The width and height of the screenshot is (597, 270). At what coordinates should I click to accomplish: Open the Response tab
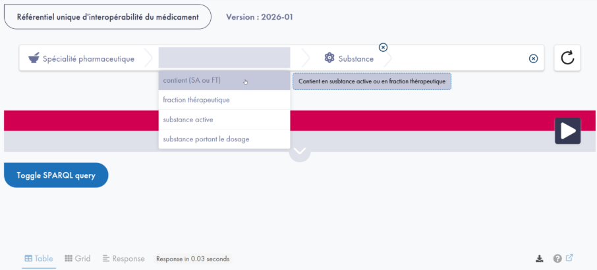pyautogui.click(x=124, y=259)
